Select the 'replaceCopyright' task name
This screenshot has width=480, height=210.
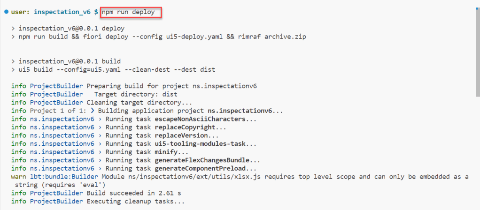click(188, 127)
